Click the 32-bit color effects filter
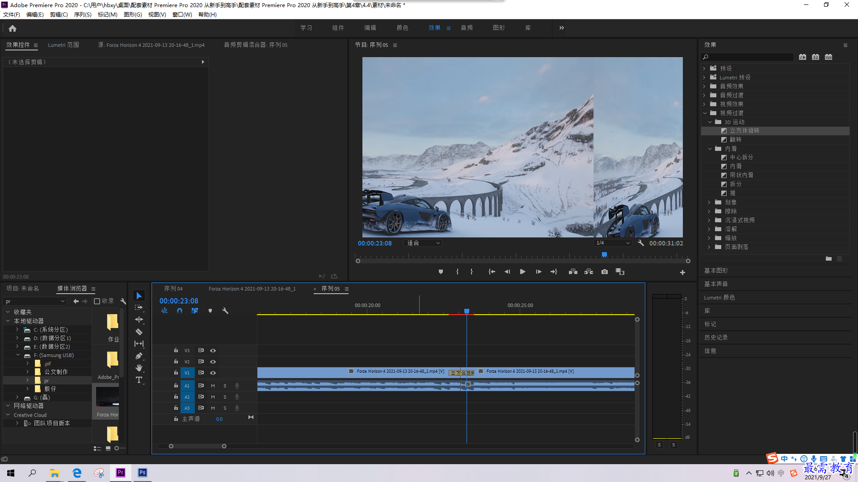The width and height of the screenshot is (858, 482). 816,57
